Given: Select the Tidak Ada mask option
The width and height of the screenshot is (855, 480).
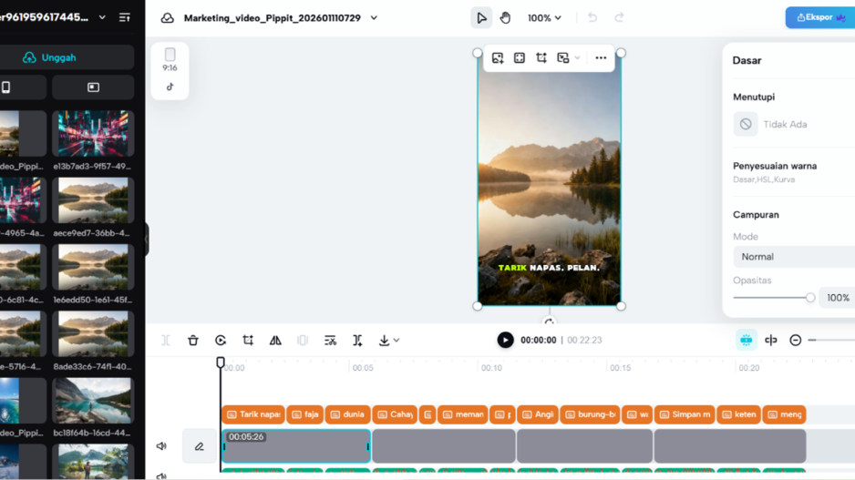Looking at the screenshot, I should [746, 124].
